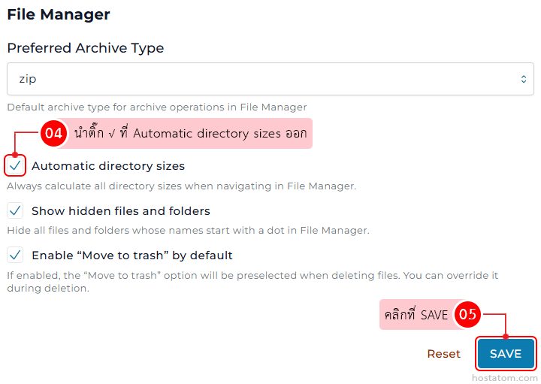
Task: Disable the "Move to trash" by default checkbox
Action: pyautogui.click(x=15, y=255)
